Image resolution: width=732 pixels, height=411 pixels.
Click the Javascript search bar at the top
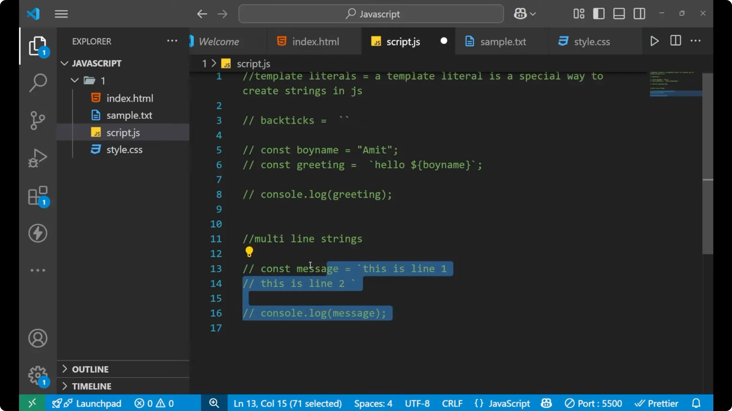pyautogui.click(x=371, y=14)
